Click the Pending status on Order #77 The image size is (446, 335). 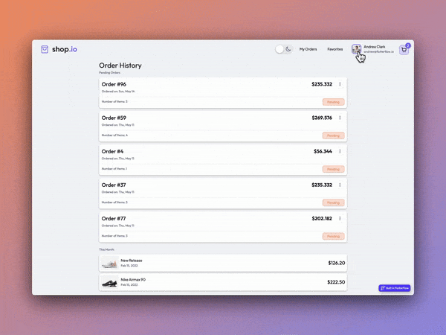pyautogui.click(x=333, y=236)
